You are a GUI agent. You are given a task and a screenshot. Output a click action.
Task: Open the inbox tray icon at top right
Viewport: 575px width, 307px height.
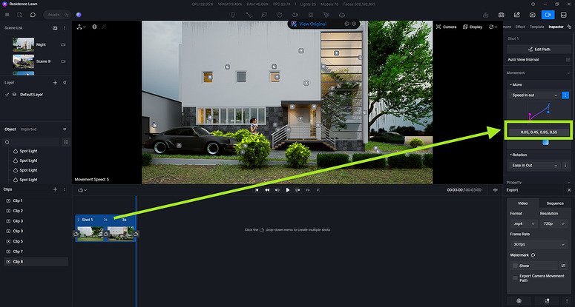[x=564, y=15]
